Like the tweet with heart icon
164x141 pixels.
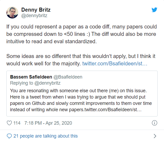click(x=9, y=123)
